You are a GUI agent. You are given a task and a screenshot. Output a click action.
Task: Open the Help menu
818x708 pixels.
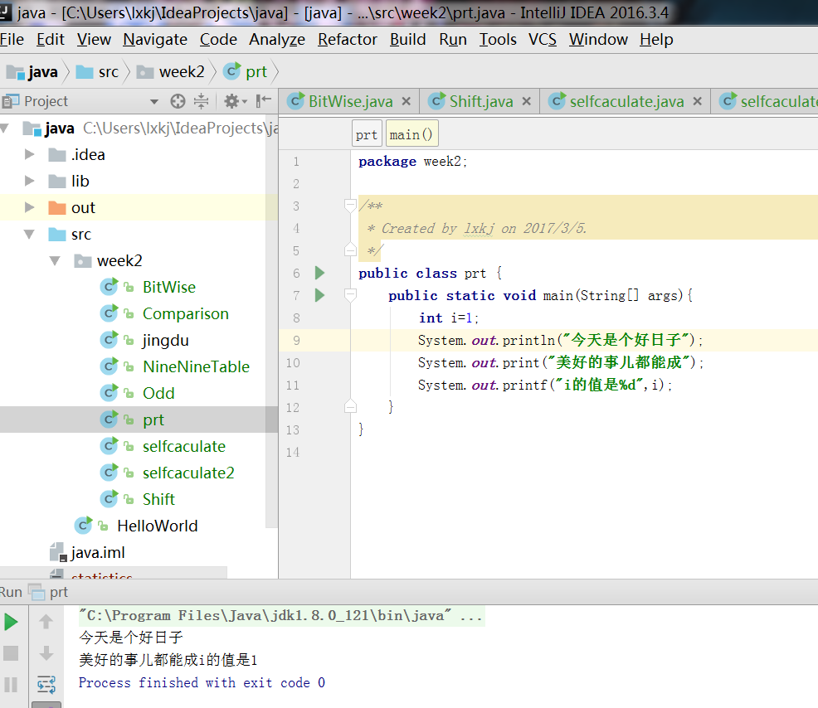pyautogui.click(x=656, y=40)
